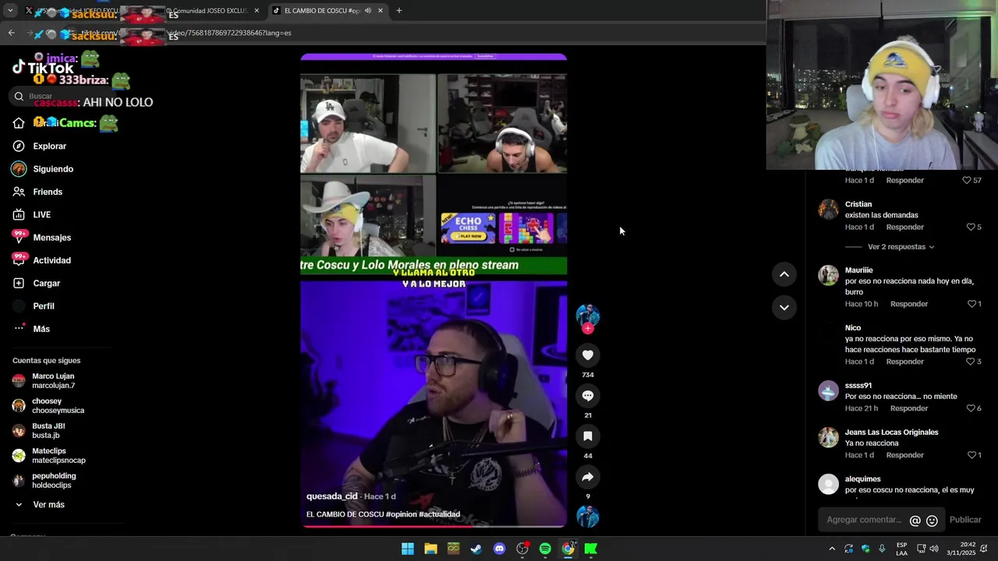Screen dimensions: 998x561
Task: Open the video comments via speech bubble icon
Action: pos(588,396)
